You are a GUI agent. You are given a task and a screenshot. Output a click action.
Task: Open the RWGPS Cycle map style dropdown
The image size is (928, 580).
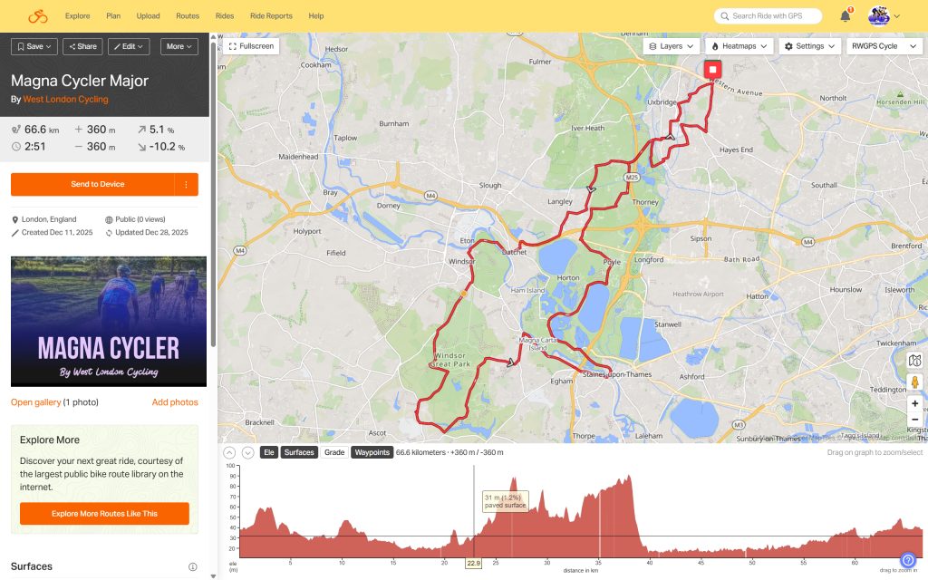[881, 45]
